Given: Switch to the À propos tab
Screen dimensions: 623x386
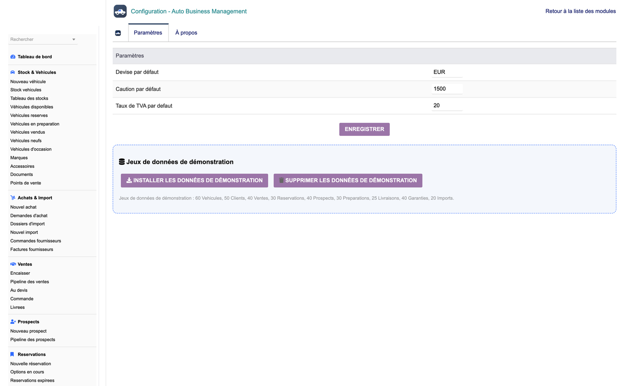Looking at the screenshot, I should click(186, 33).
